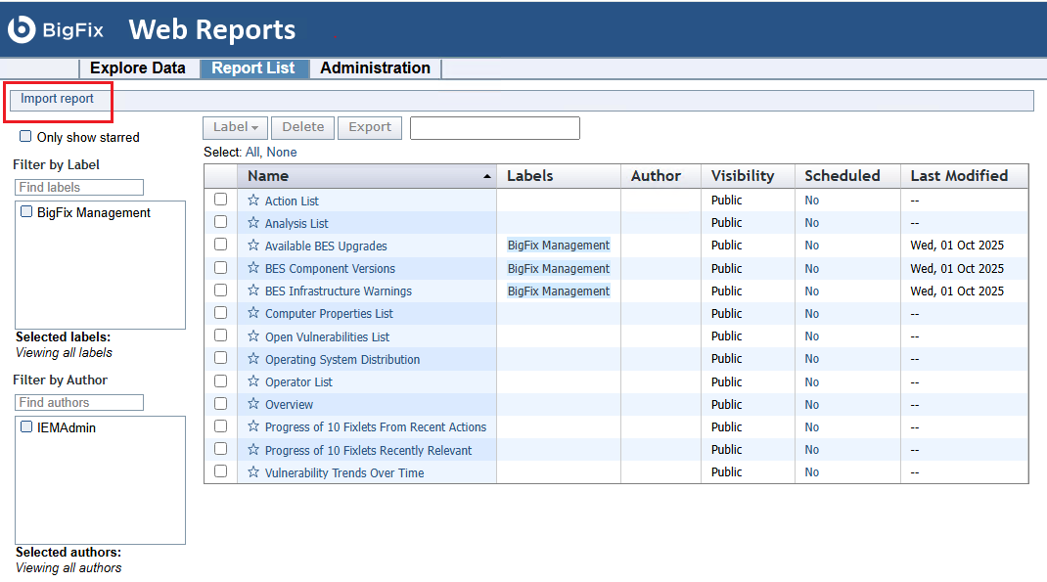Click the Import report link
The image size is (1047, 582).
click(x=58, y=99)
